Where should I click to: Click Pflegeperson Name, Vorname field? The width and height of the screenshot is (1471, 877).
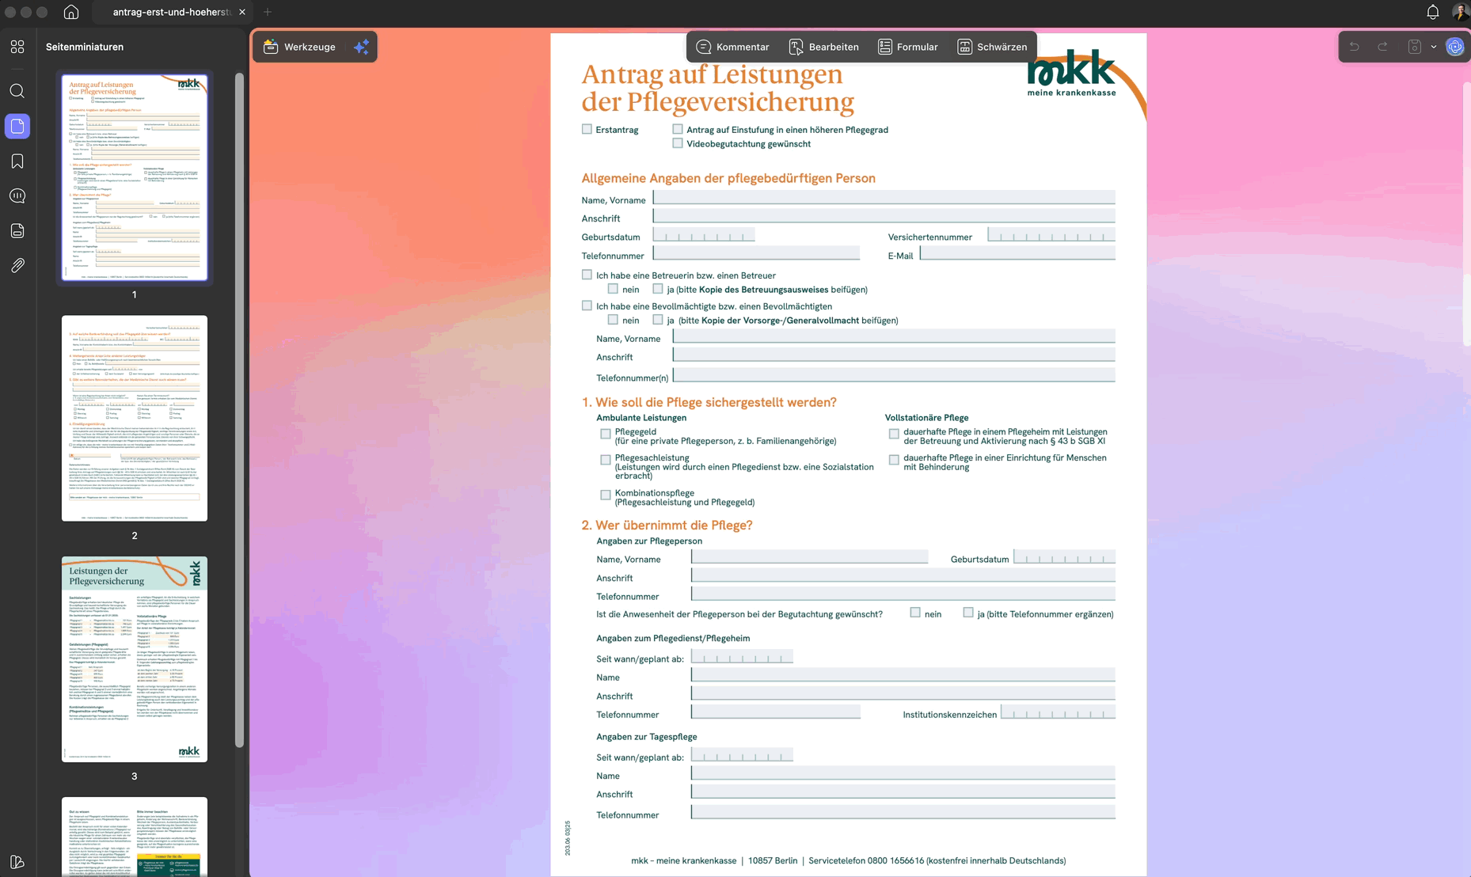pos(809,557)
